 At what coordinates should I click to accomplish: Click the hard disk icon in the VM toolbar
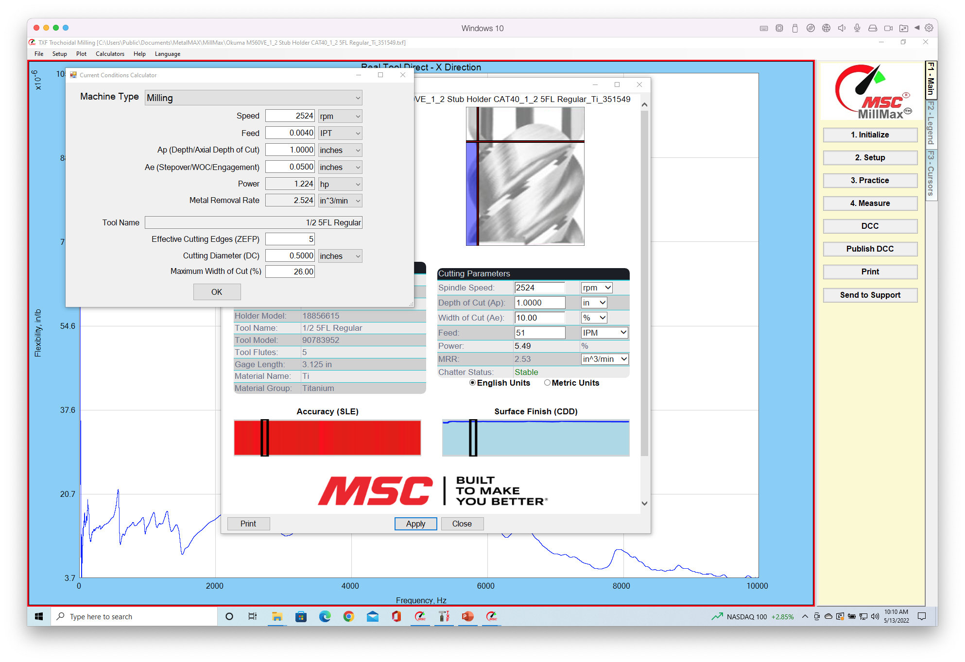873,28
